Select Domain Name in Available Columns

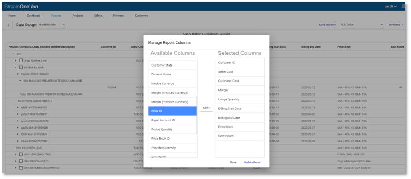point(172,74)
